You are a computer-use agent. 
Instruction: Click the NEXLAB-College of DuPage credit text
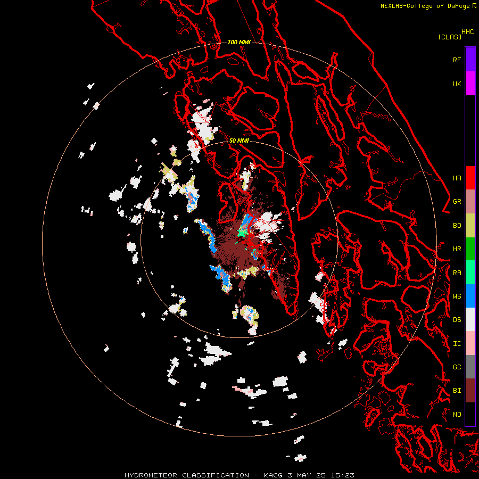(x=425, y=6)
